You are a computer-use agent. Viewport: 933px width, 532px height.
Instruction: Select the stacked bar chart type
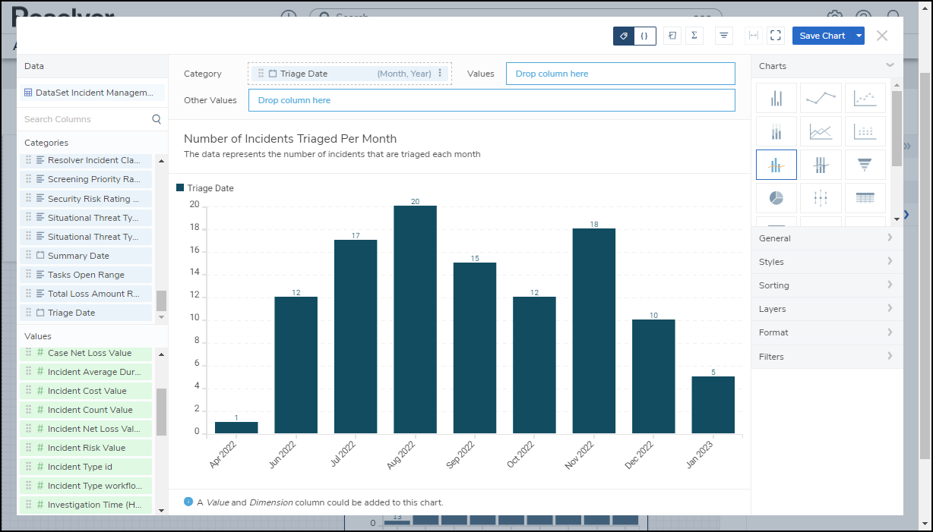776,131
